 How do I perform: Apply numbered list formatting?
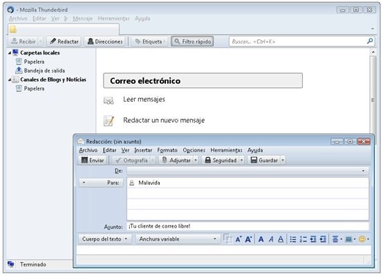pos(303,239)
